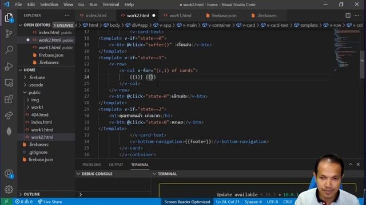The height and width of the screenshot is (205, 366).
Task: Split the editor to the right
Action: 348,15
